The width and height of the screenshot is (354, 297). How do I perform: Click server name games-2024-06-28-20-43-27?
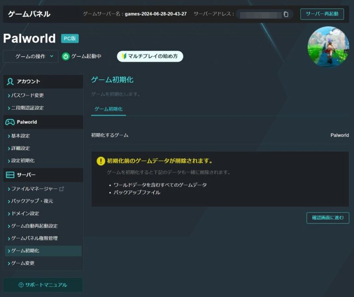(156, 14)
